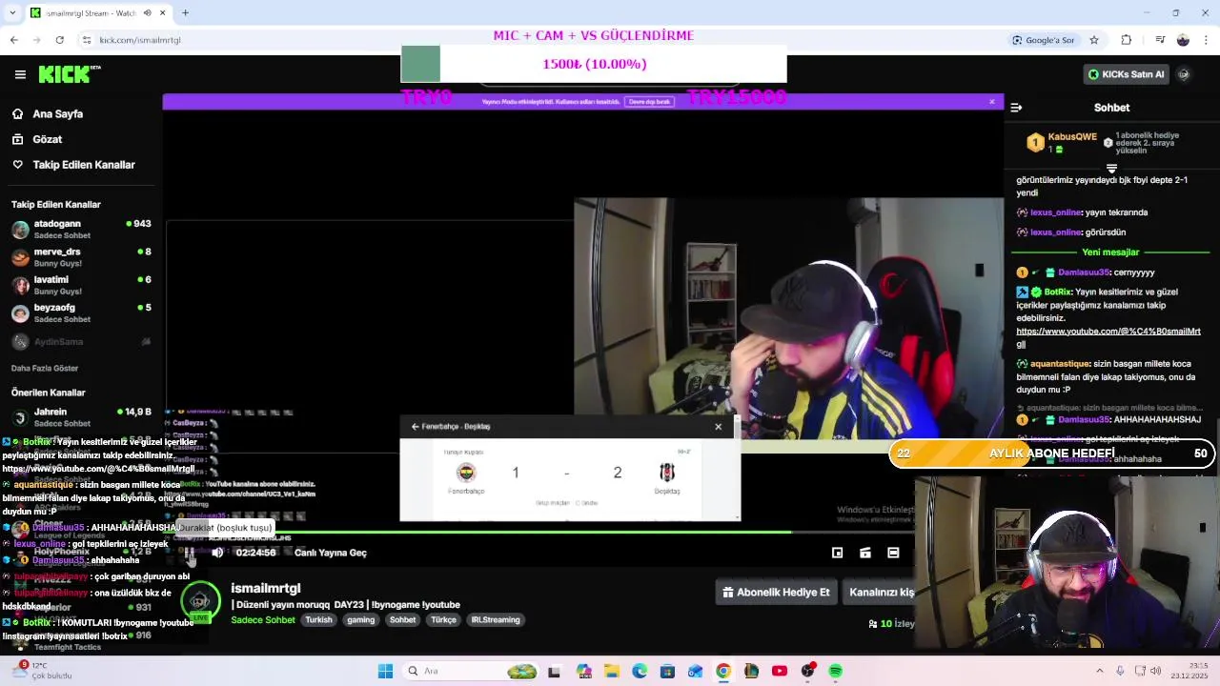Select the IRLStreaming tag

pos(496,619)
